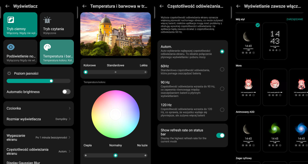Tap the Tryb ciemny dark mode icon
Viewport: 308px width, 164px height.
pos(11,20)
